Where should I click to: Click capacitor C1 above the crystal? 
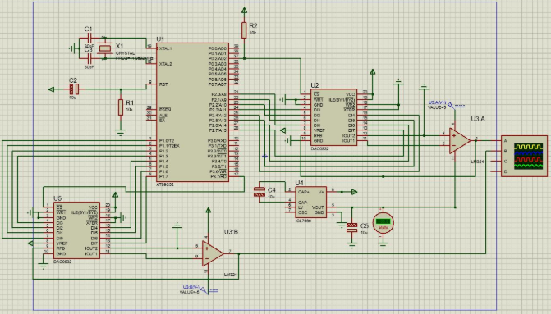90,38
